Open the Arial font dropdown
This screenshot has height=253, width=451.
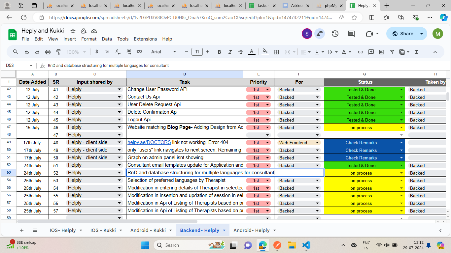click(163, 52)
